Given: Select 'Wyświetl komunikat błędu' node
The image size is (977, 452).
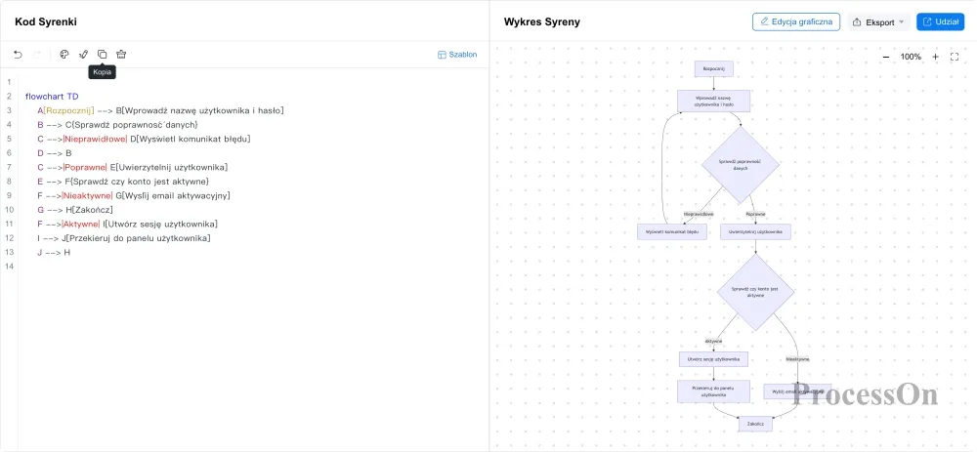Looking at the screenshot, I should point(672,231).
